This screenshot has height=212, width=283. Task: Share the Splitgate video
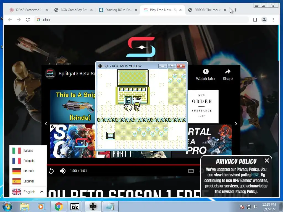228,75
